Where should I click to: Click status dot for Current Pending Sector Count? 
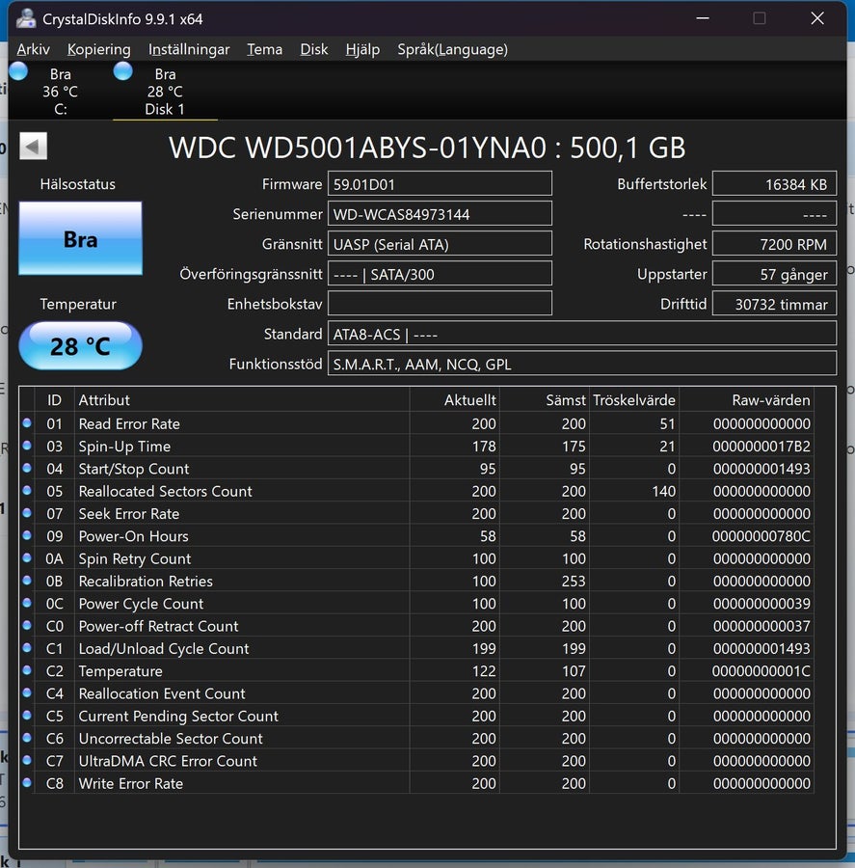(27, 716)
